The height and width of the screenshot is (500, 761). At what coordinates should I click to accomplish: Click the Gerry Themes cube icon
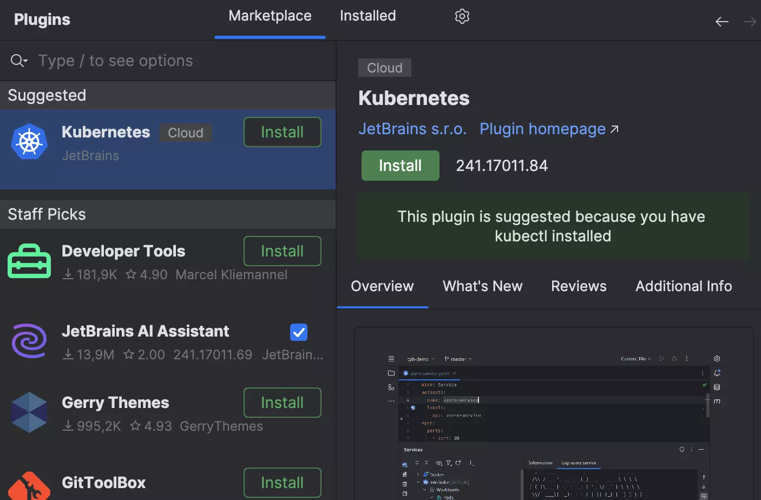click(29, 412)
